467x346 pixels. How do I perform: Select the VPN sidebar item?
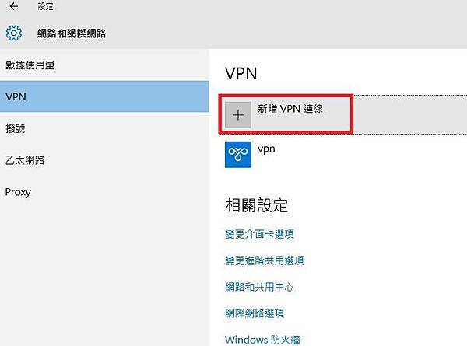pyautogui.click(x=104, y=96)
